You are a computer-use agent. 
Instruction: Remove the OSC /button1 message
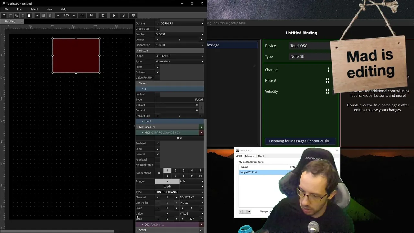pos(201,225)
